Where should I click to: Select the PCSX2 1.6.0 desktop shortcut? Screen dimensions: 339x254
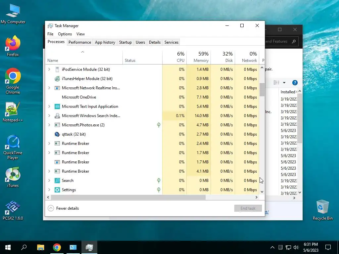[13, 210]
